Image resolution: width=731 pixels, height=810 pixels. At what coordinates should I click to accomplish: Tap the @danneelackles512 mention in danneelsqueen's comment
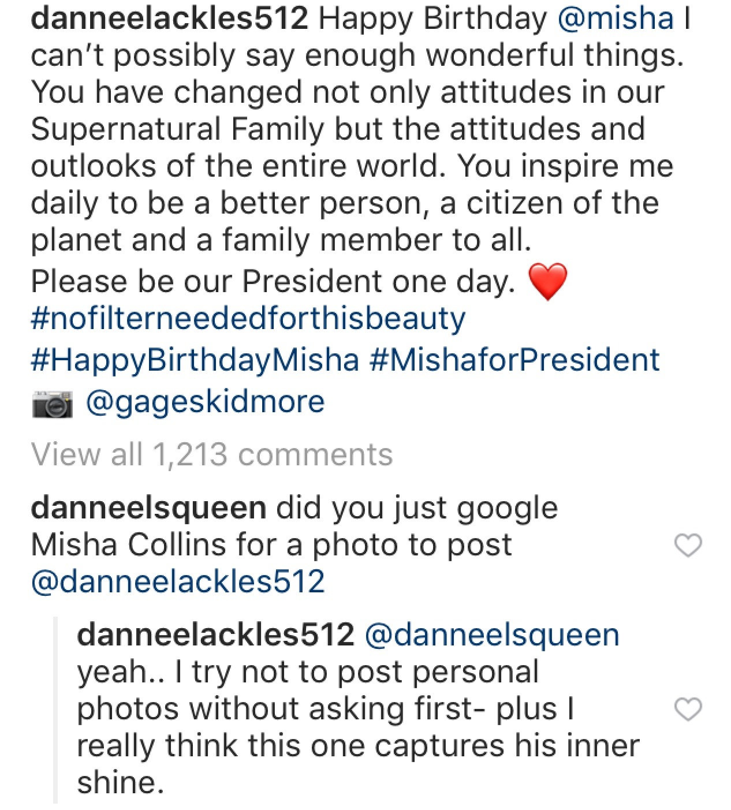coord(177,581)
